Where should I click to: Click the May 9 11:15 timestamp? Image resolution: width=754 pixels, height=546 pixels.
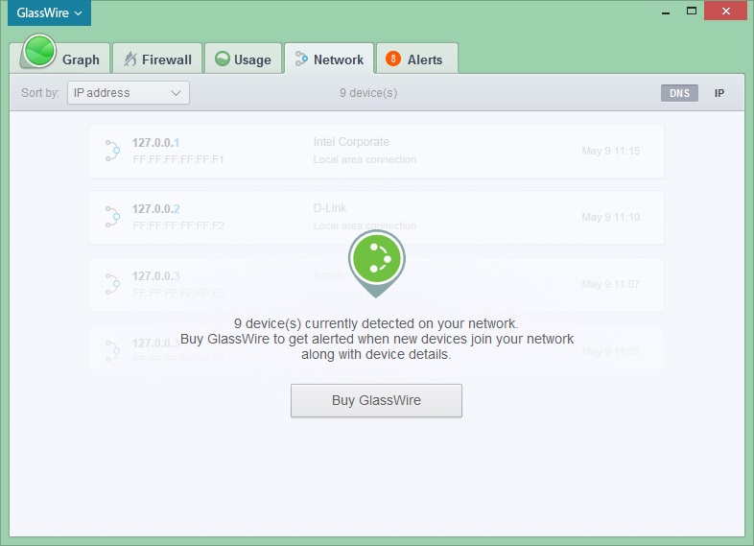click(x=611, y=151)
